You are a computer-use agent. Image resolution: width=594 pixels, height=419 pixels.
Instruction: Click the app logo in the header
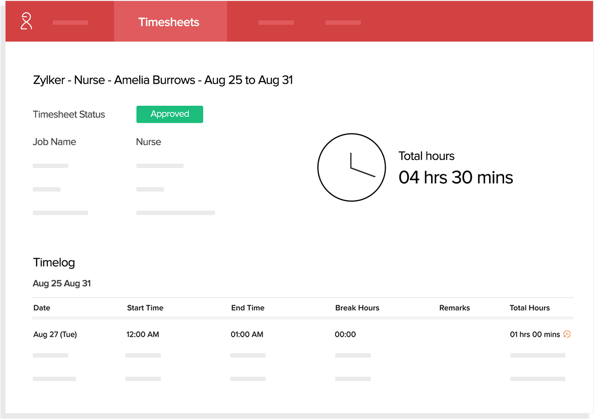coord(26,21)
